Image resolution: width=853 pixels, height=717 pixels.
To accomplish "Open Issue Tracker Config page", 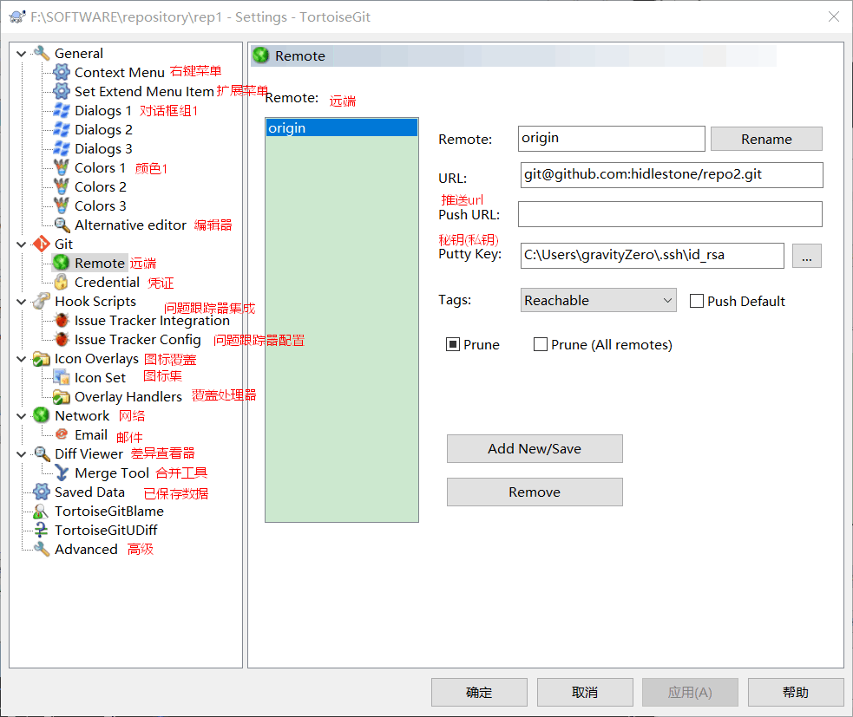I will (x=138, y=339).
